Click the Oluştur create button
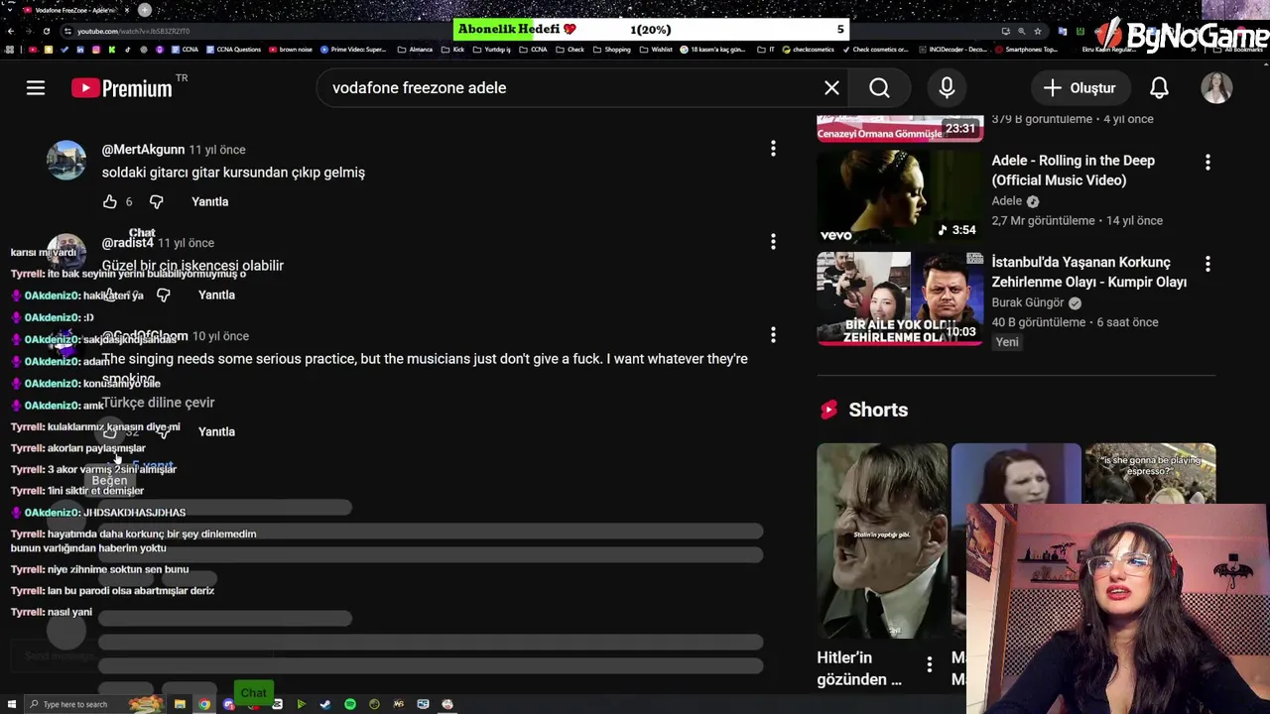1270x714 pixels. pos(1079,88)
